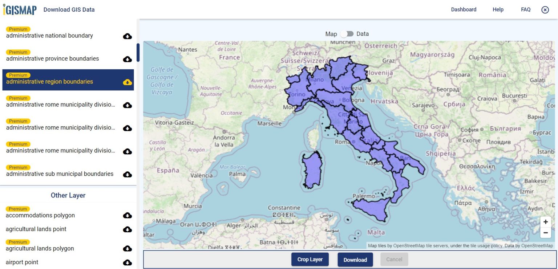Open the FAQ section
The image size is (558, 269).
tap(525, 9)
